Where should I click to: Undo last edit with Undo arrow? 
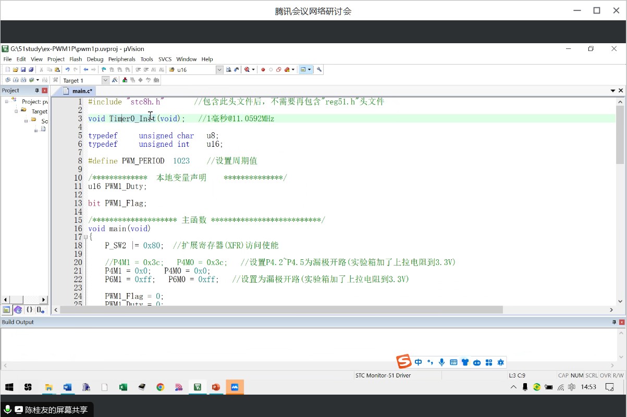click(67, 69)
